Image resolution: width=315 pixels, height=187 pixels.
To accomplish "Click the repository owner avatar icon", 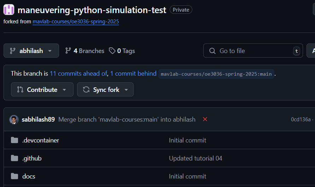I will click(9, 10).
